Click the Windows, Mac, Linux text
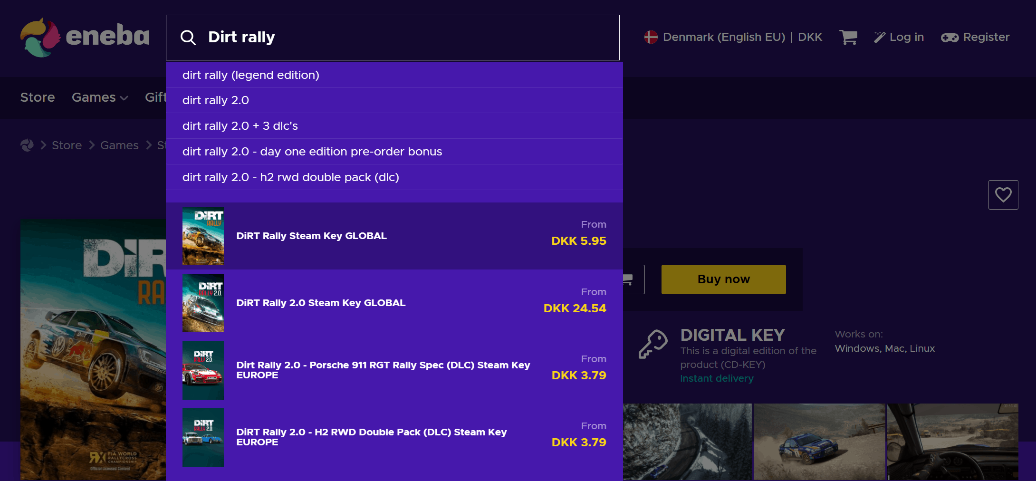Viewport: 1036px width, 481px height. point(885,348)
